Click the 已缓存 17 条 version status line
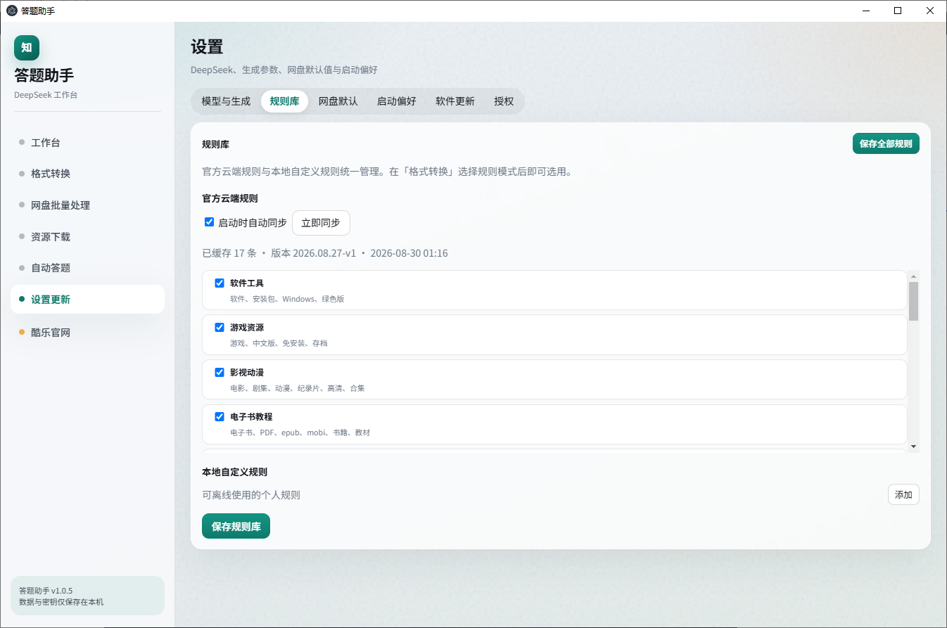Image resolution: width=947 pixels, height=628 pixels. pyautogui.click(x=325, y=253)
